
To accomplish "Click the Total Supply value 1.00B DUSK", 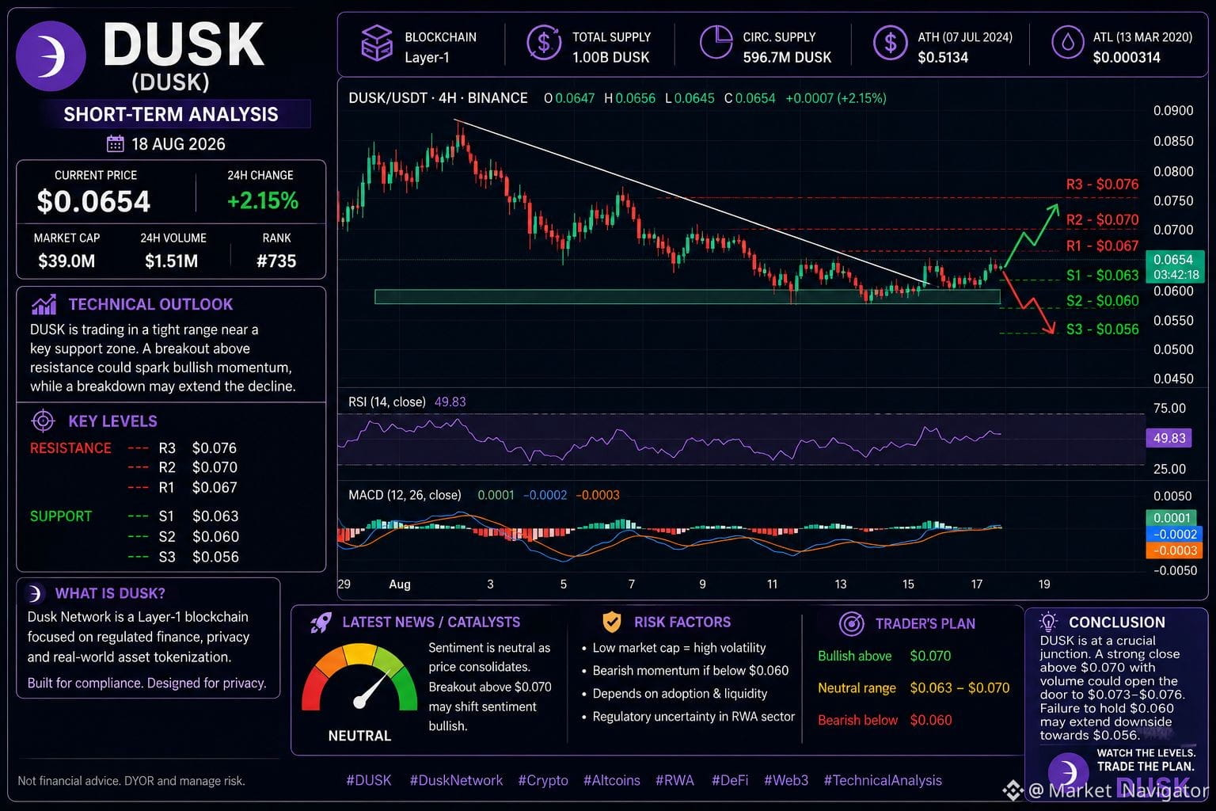I will pyautogui.click(x=610, y=57).
